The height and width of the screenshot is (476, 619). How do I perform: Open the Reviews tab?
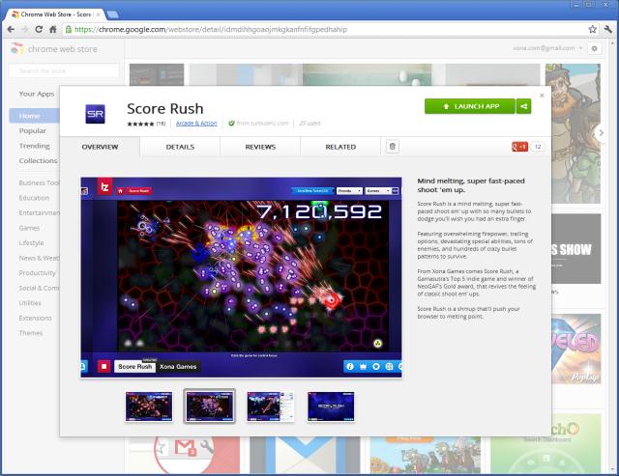[x=260, y=147]
